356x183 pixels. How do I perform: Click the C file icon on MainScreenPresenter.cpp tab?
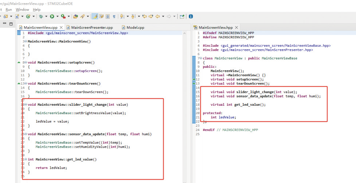pyautogui.click(x=69, y=27)
